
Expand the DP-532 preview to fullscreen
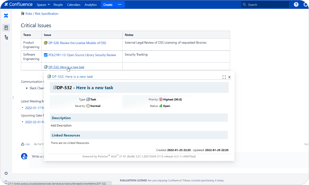224,77
